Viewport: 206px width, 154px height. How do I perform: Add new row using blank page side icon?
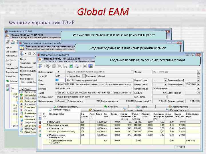(40, 114)
